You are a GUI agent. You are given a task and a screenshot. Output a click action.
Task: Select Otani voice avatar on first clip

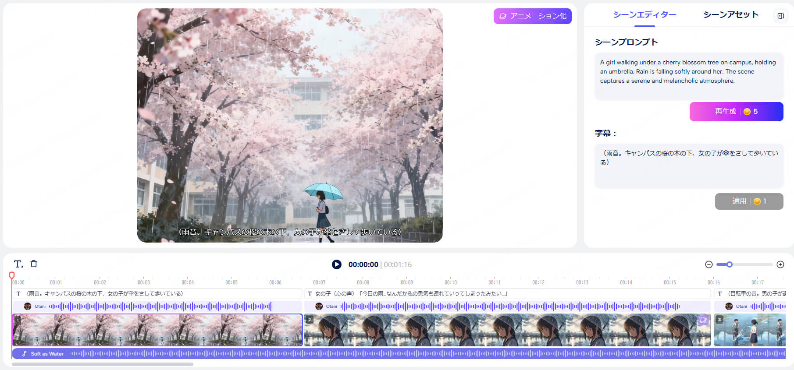(28, 306)
